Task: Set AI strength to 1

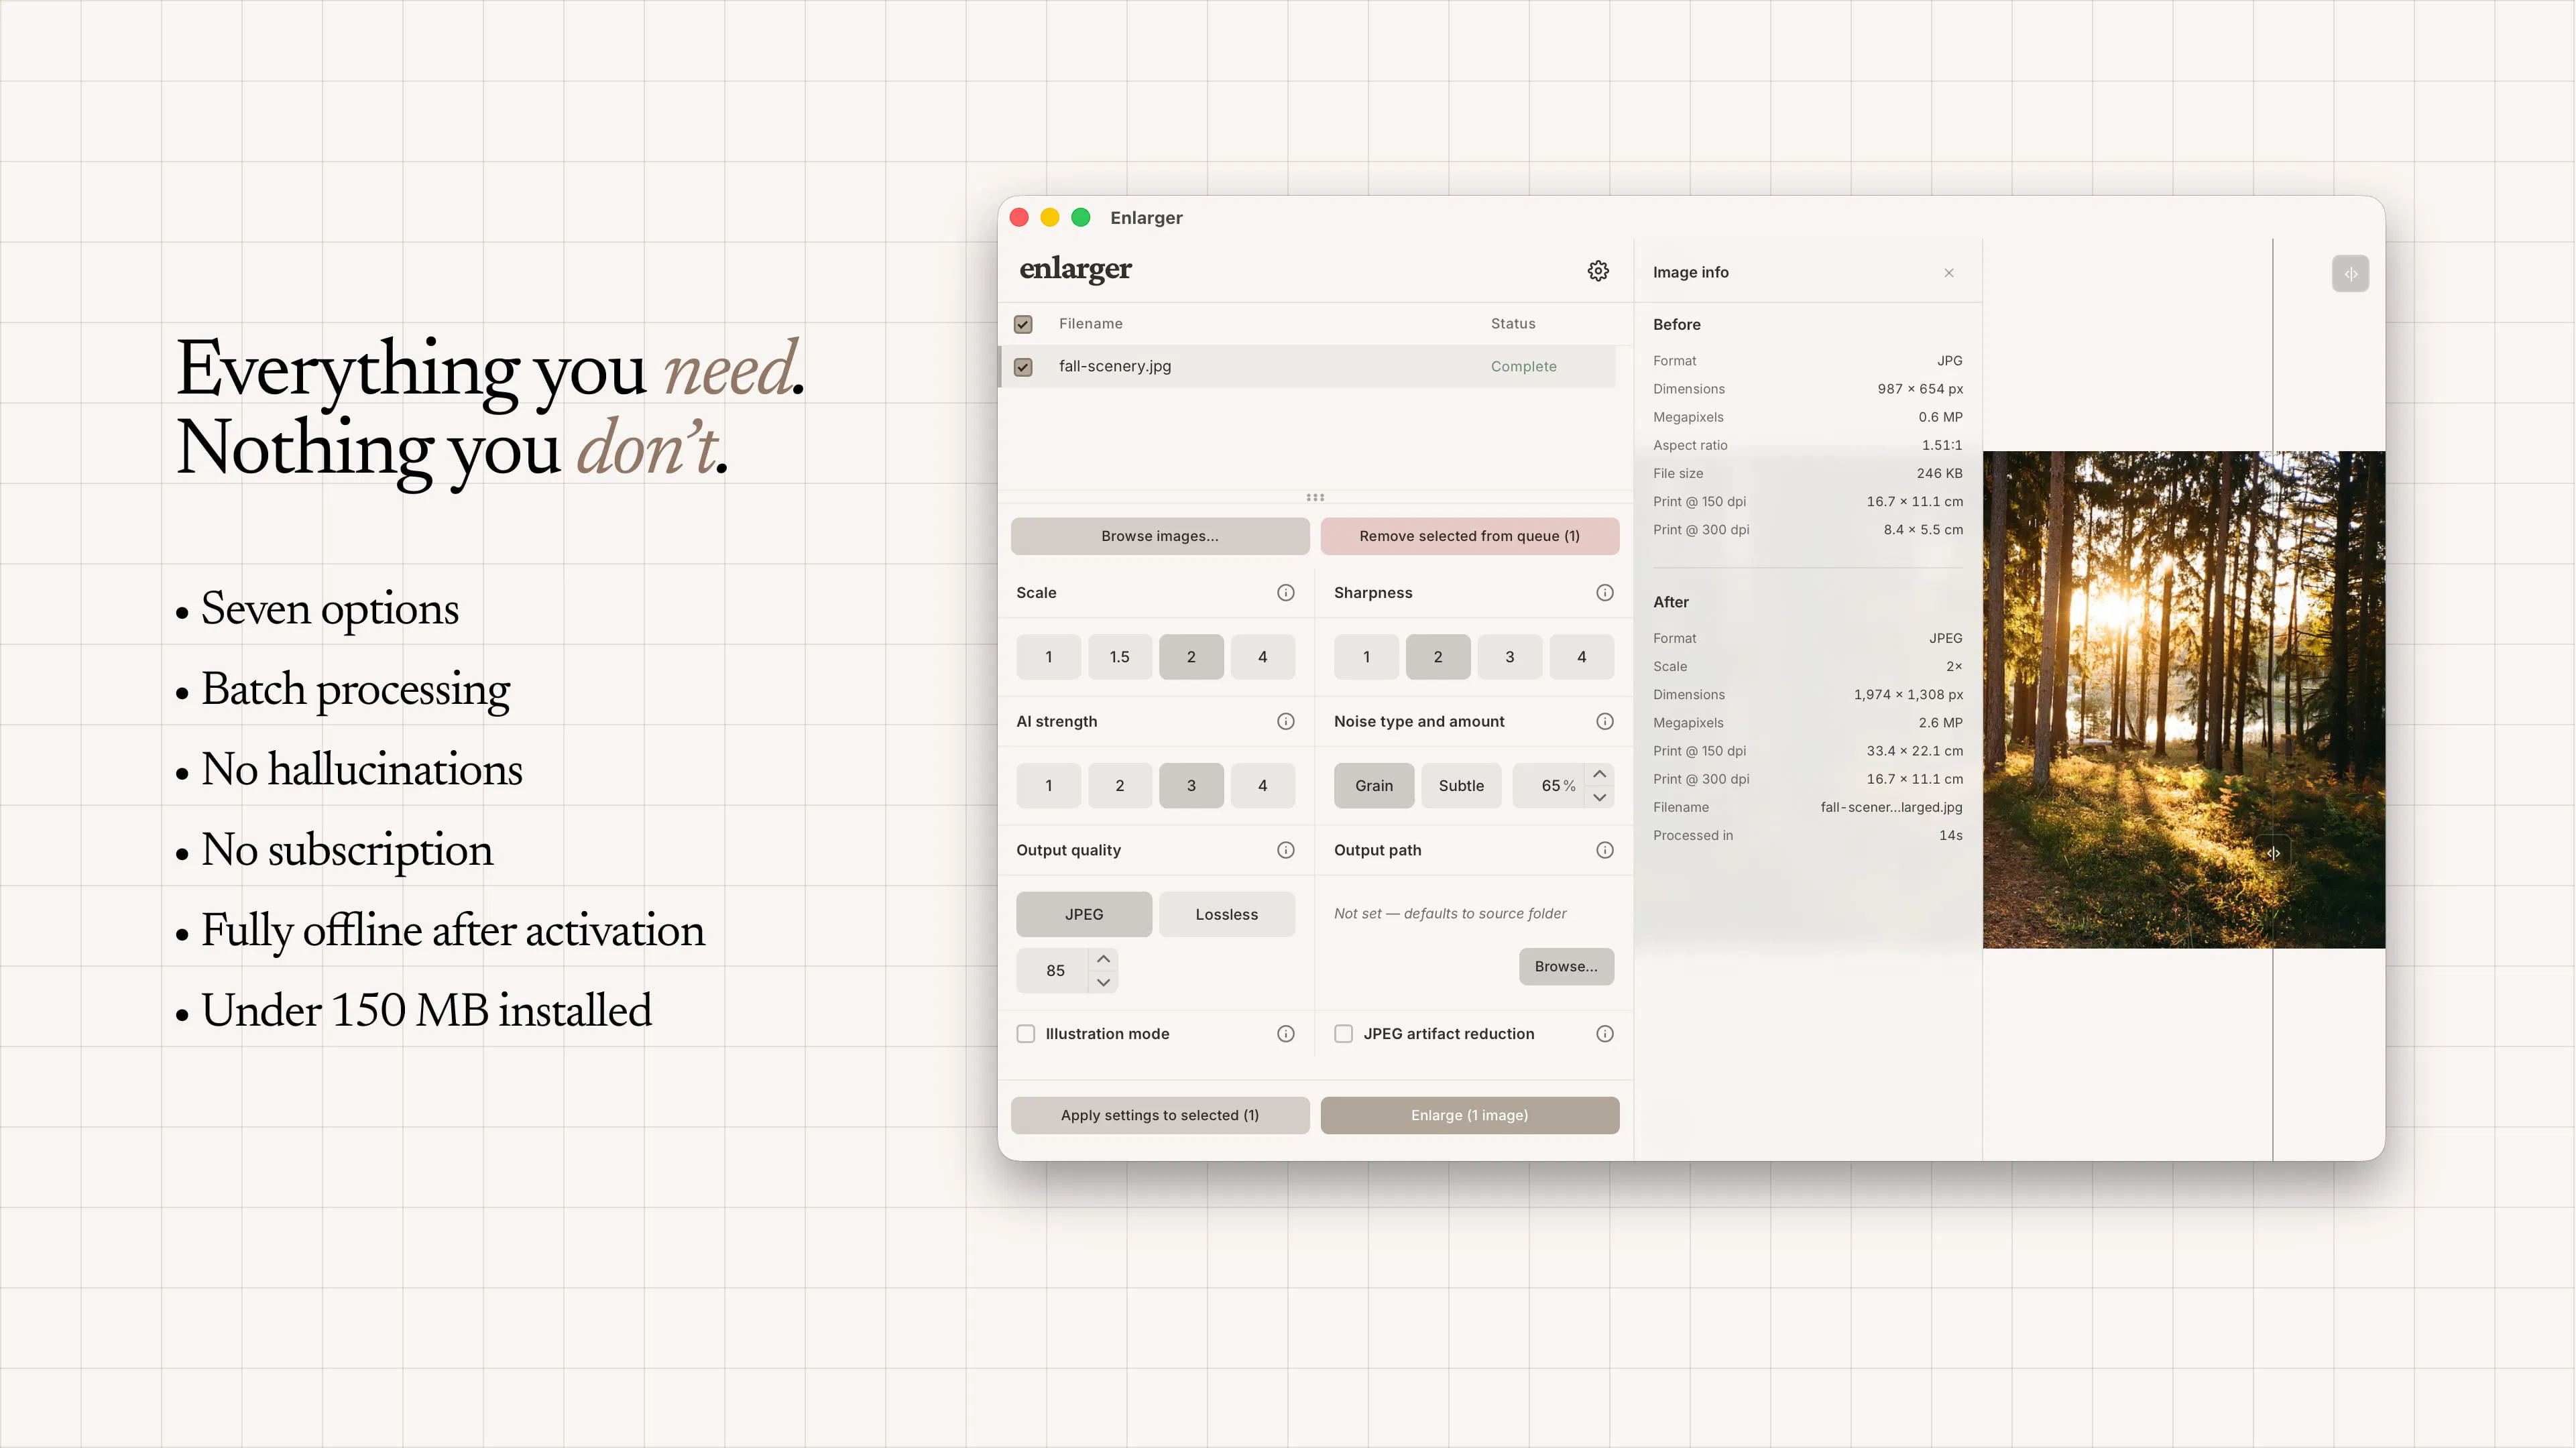Action: [1048, 786]
